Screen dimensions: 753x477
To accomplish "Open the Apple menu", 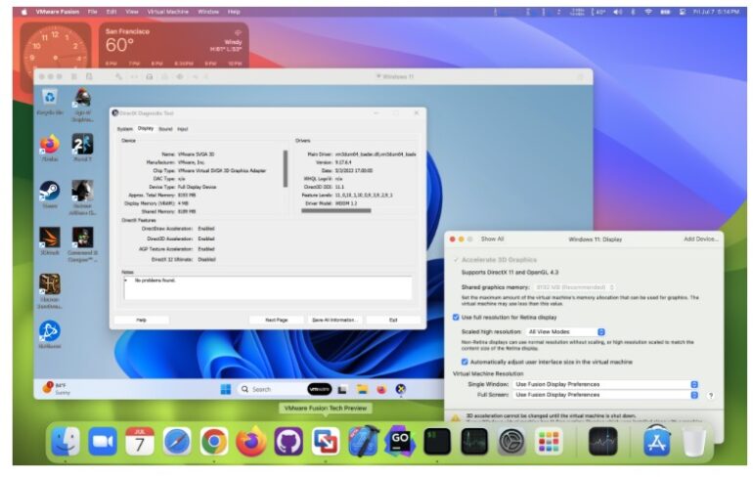I will (x=24, y=12).
